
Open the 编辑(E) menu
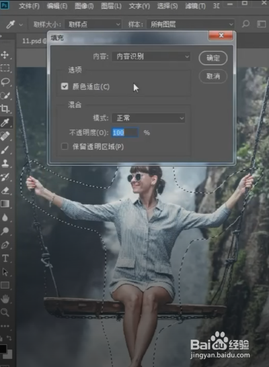coord(57,6)
